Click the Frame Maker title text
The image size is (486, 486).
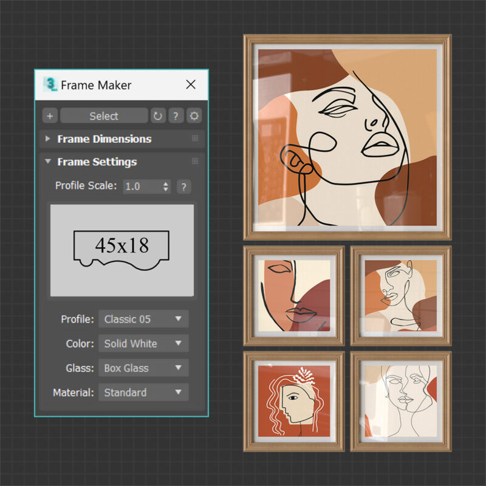[x=97, y=85]
